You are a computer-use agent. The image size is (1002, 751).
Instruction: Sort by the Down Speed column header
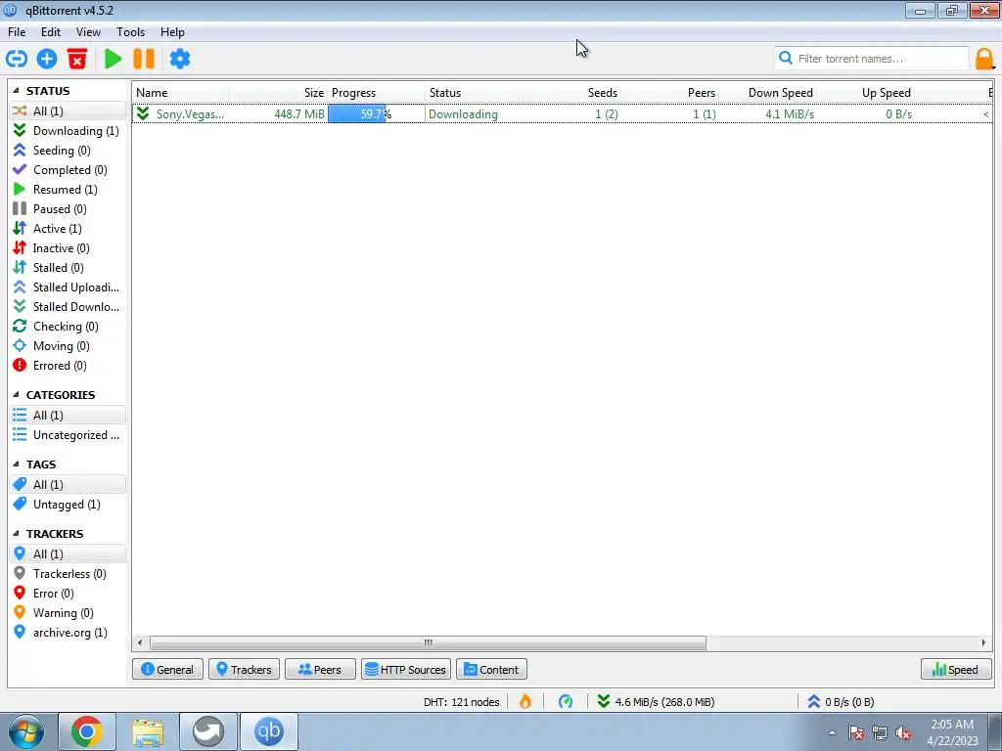[x=768, y=93]
